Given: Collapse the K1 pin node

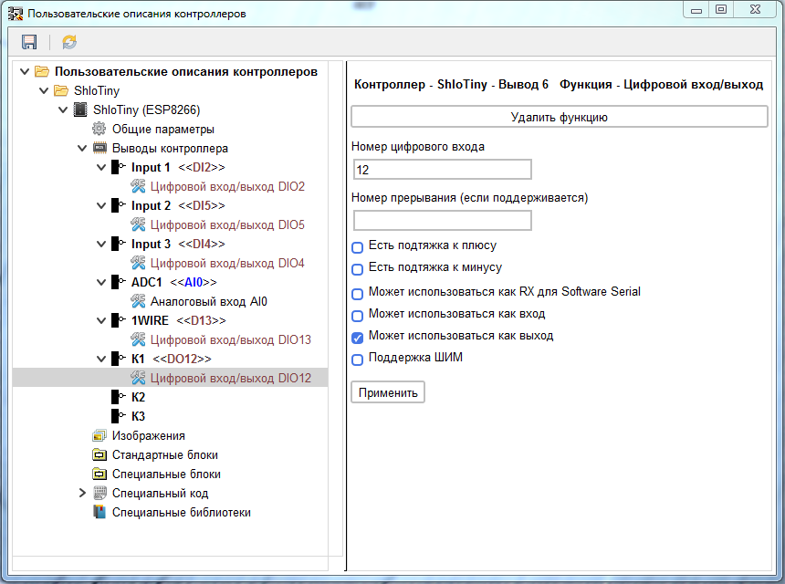Looking at the screenshot, I should click(101, 359).
